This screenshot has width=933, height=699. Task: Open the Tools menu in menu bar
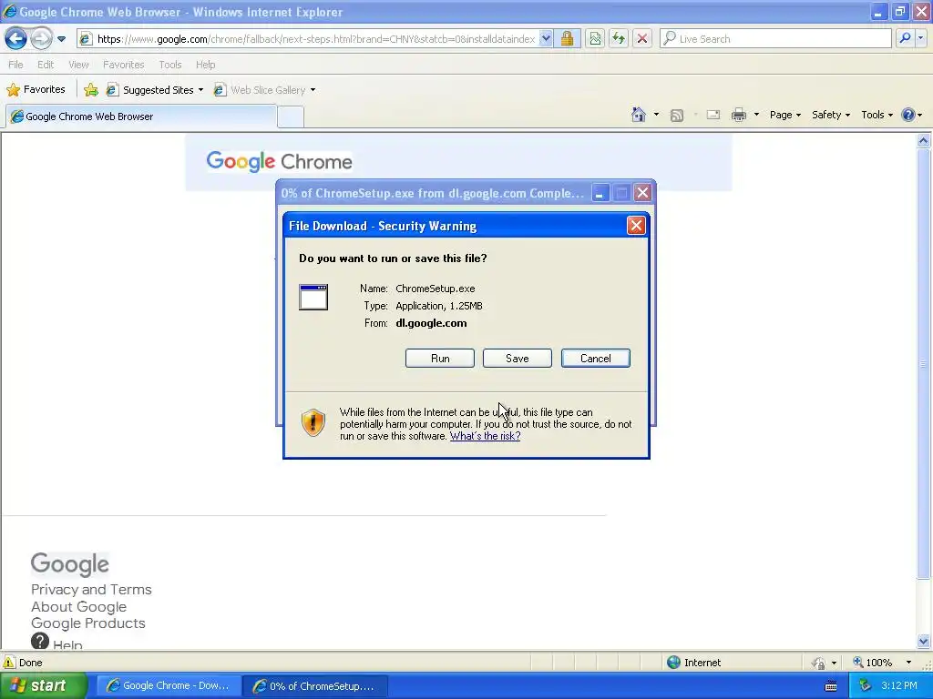click(170, 65)
